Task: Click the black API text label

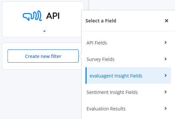Action: tap(53, 16)
